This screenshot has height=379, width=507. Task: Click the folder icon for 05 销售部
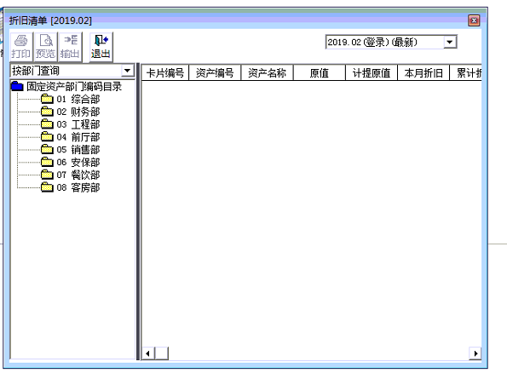pos(47,149)
